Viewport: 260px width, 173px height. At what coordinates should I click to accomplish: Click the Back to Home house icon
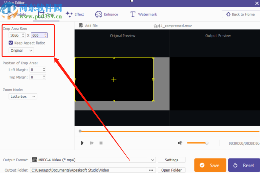[x=228, y=14]
